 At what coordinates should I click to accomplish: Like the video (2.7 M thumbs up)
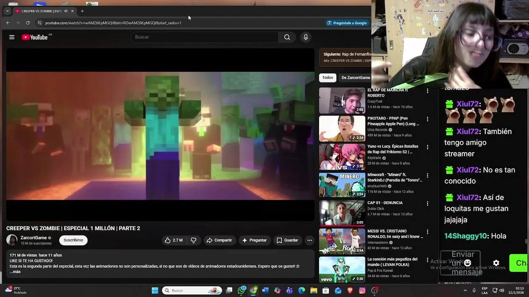[174, 240]
